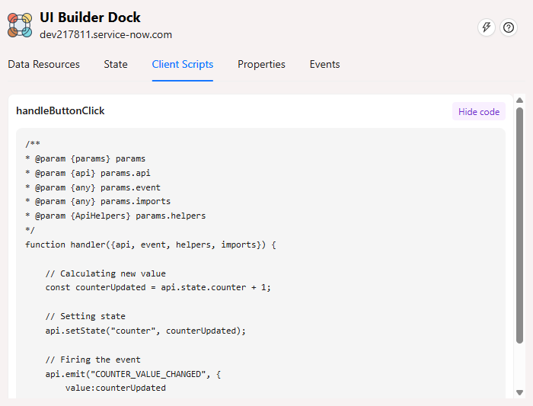Click the handleButtonClick script title

[60, 111]
